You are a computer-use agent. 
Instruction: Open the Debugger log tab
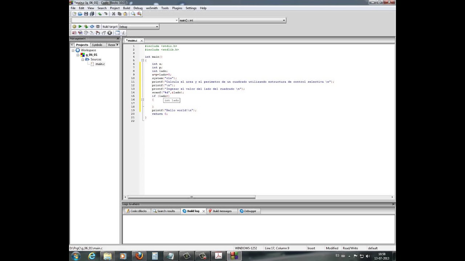point(250,211)
